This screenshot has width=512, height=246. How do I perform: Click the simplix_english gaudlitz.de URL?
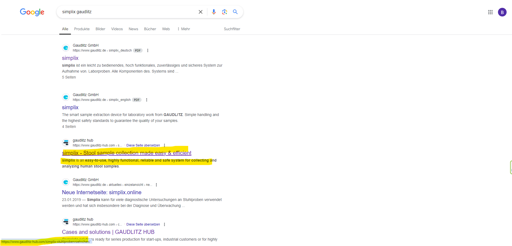click(x=102, y=100)
